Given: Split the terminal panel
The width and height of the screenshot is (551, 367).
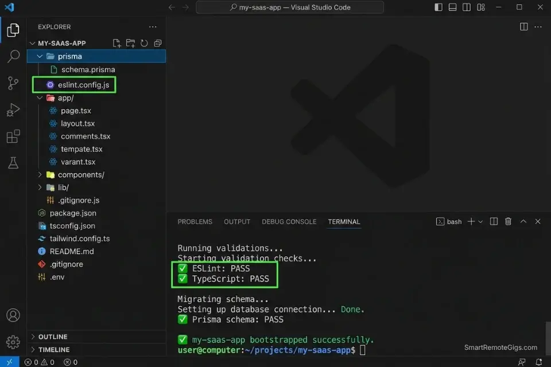Looking at the screenshot, I should 494,221.
